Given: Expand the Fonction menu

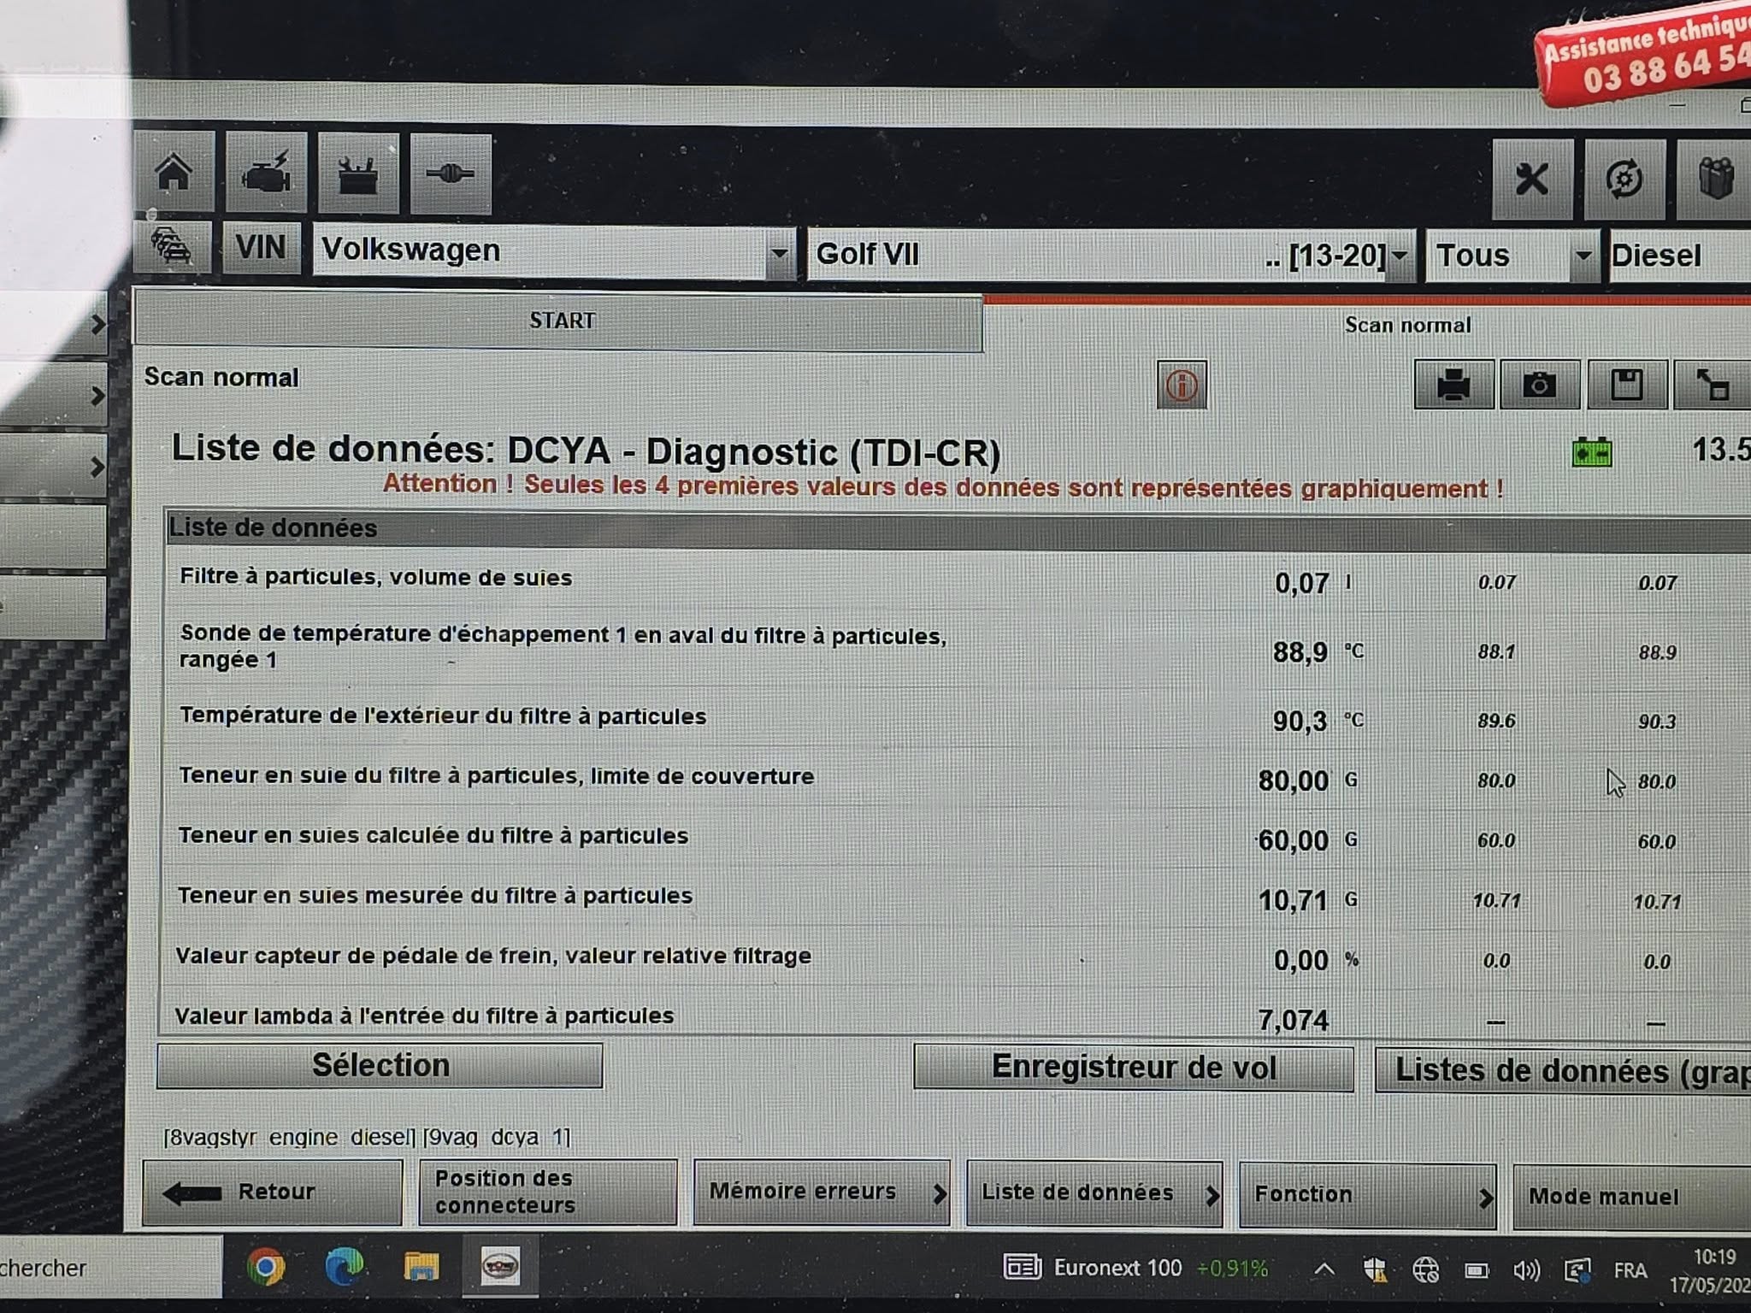Looking at the screenshot, I should [1368, 1194].
